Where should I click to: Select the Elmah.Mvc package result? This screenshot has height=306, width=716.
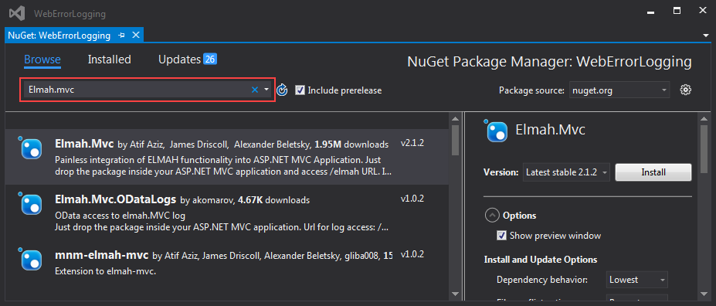(227, 157)
